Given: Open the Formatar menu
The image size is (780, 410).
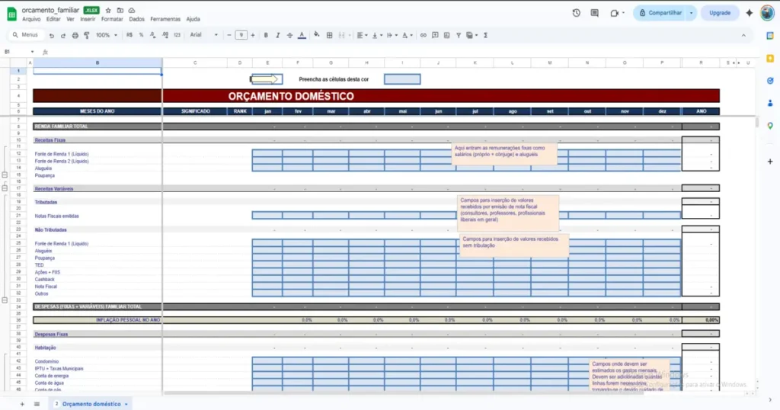Looking at the screenshot, I should tap(112, 19).
